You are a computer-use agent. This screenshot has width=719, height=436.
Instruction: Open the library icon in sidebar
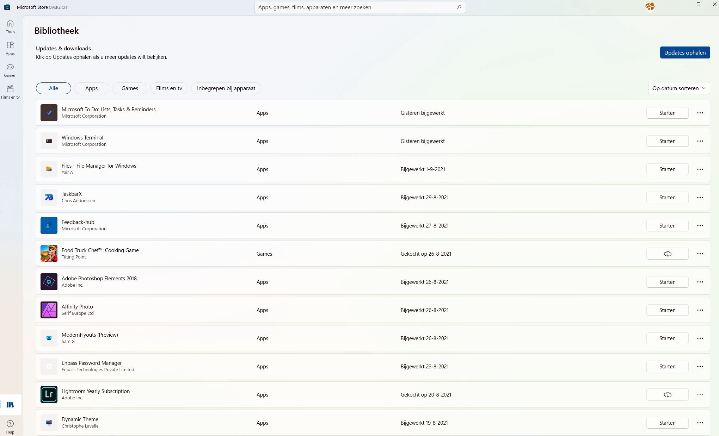click(x=10, y=405)
